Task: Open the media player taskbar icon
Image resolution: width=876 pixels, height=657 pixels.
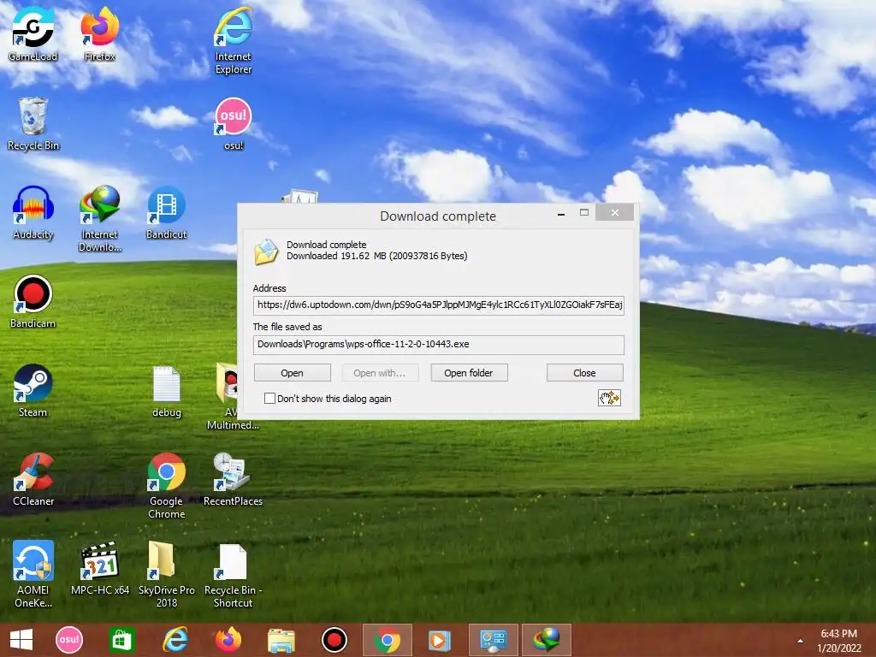Action: (440, 640)
